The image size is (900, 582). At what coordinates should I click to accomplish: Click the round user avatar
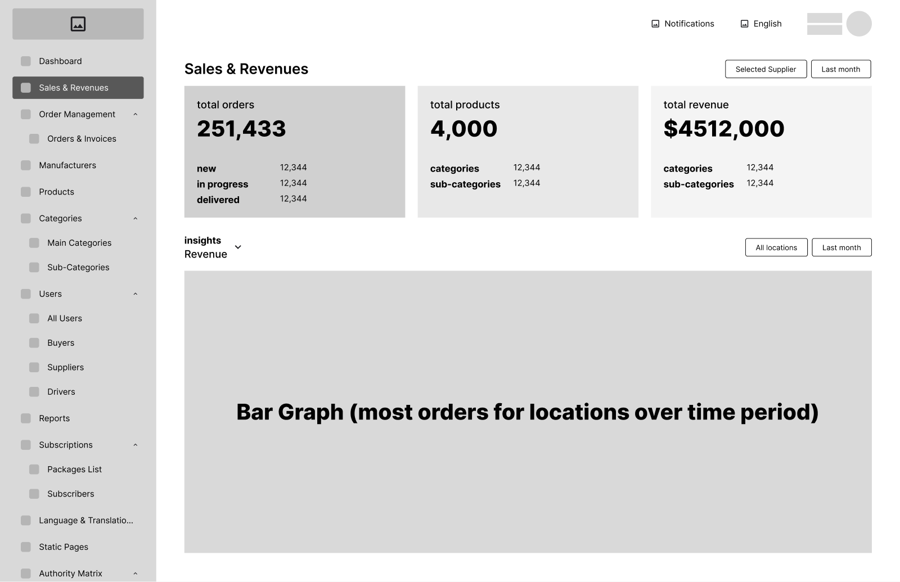click(859, 24)
